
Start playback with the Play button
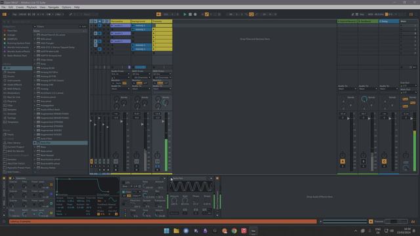185,14
